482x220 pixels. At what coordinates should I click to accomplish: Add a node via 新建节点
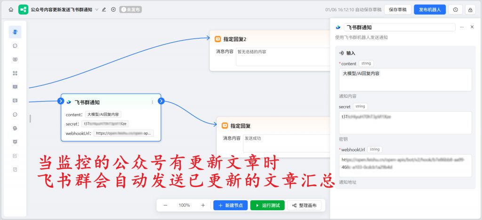(231, 205)
